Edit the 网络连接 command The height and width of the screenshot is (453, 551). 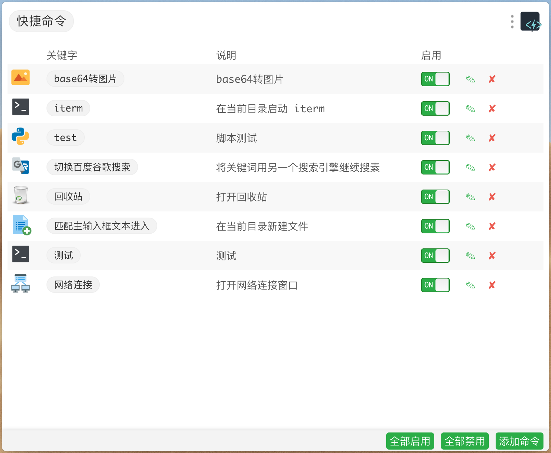click(x=471, y=285)
